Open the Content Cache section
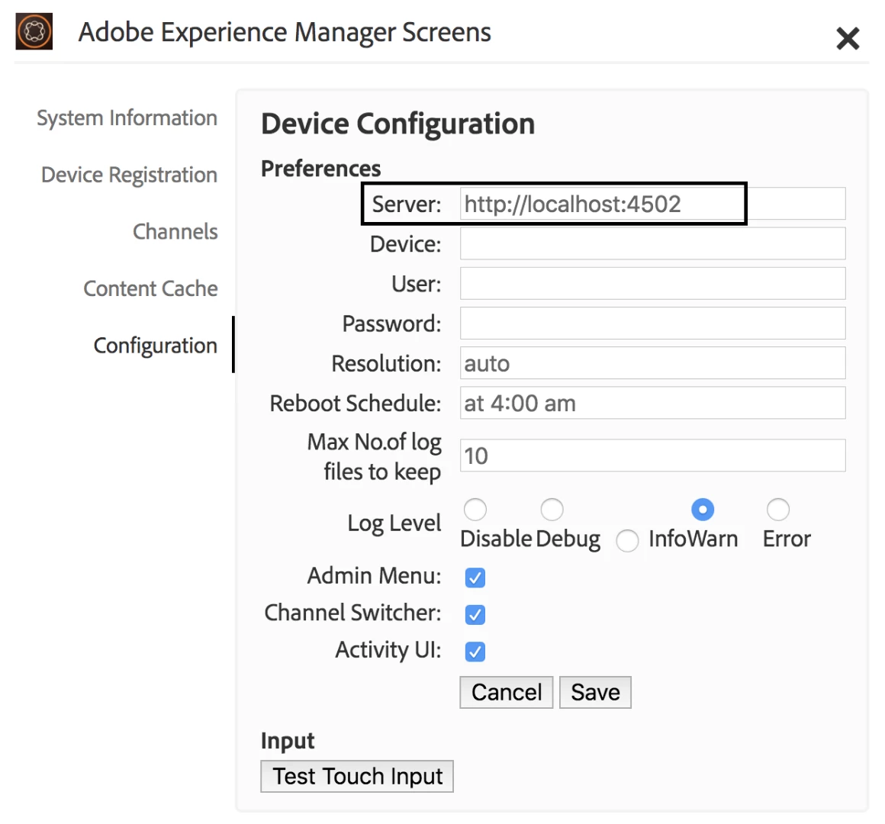This screenshot has width=885, height=824. pos(150,288)
